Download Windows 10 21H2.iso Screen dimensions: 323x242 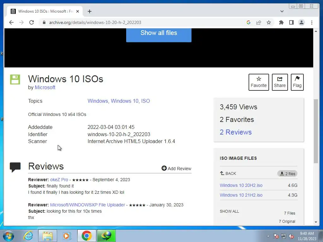241,195
